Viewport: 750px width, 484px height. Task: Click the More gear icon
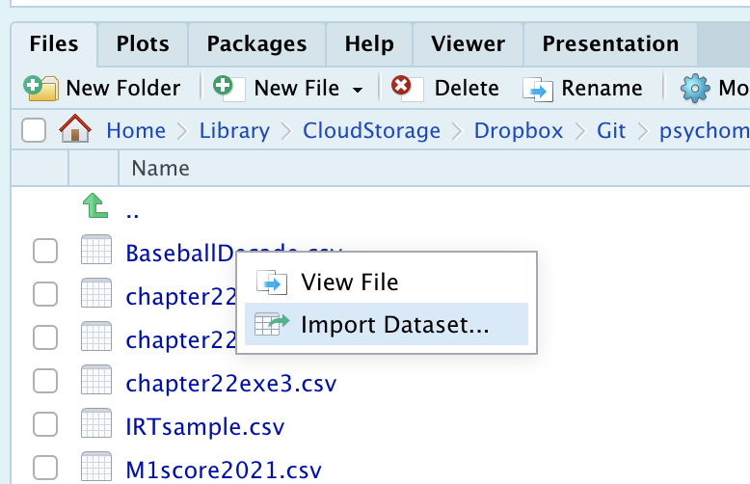point(695,89)
